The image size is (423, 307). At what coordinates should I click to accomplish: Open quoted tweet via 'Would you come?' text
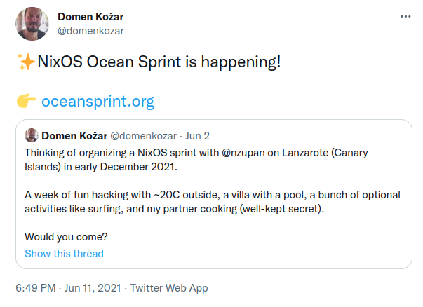point(66,237)
